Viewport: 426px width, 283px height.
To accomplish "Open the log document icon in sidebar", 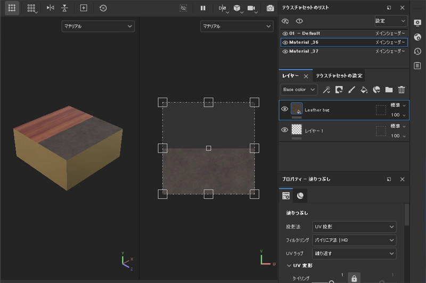I will (417, 66).
